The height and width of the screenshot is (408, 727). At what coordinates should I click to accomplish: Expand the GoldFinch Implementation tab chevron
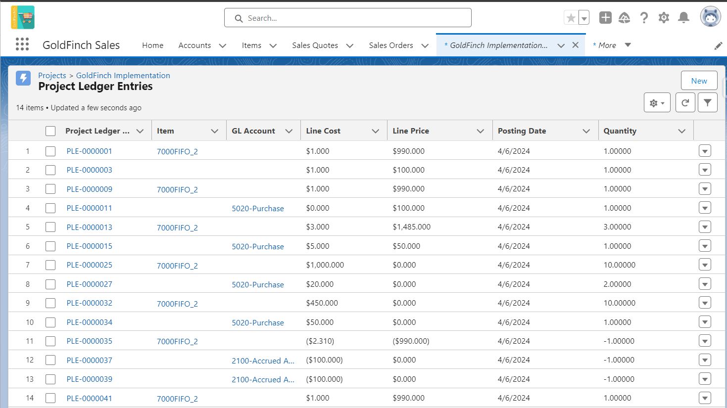click(561, 45)
